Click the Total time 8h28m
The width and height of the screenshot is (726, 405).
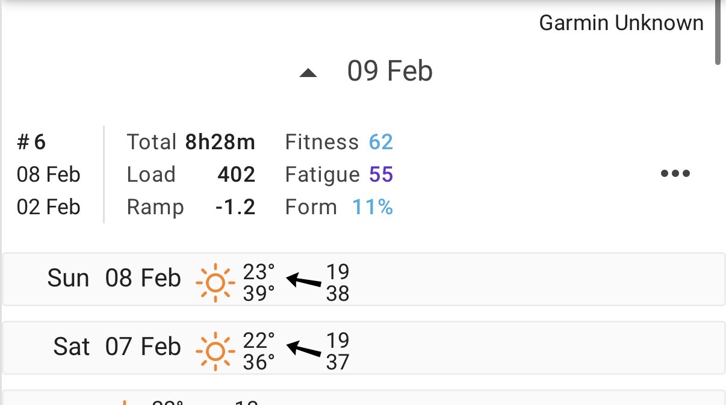(x=220, y=143)
